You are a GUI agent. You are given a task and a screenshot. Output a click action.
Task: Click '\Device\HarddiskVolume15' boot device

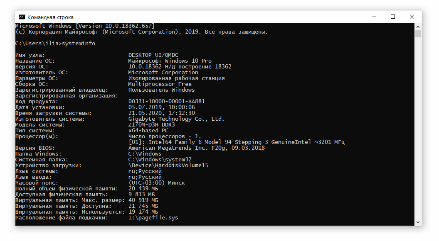click(168, 166)
